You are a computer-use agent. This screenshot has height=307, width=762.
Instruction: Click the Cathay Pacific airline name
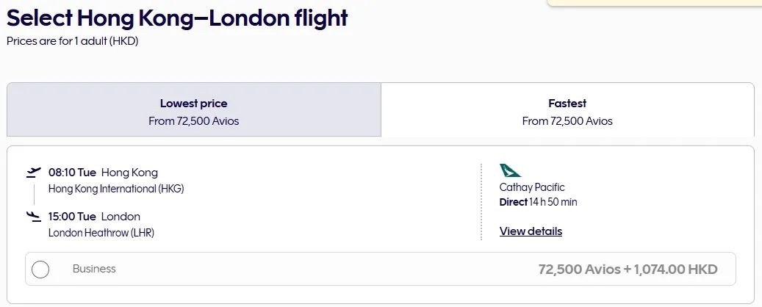point(532,187)
